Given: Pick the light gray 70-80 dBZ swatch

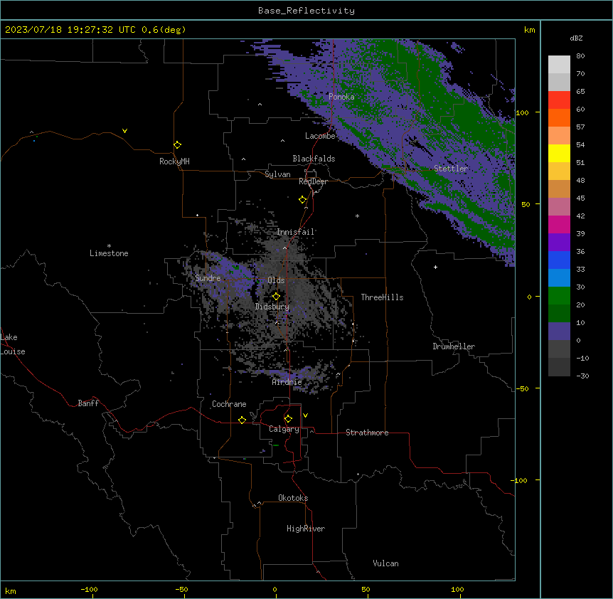Looking at the screenshot, I should coord(559,64).
